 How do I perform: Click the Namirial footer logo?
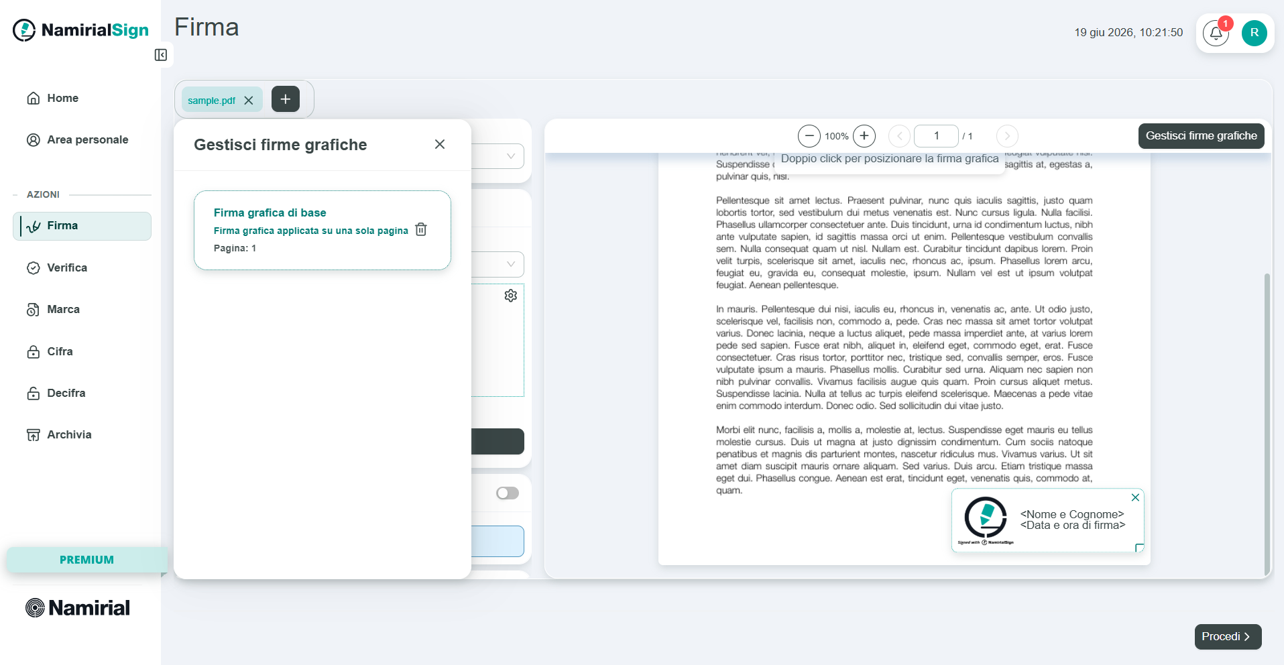click(x=78, y=608)
